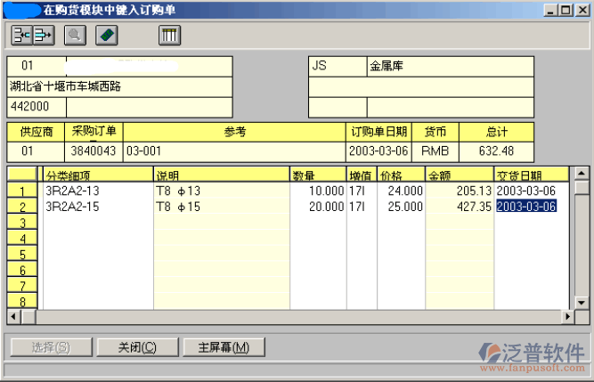594x382 pixels.
Task: Select the highlighted 2003-03-06 delivery date cell
Action: (525, 207)
